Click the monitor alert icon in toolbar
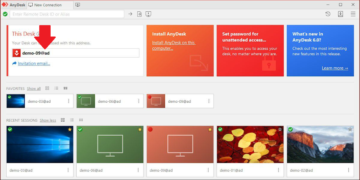This screenshot has width=360, height=180. pyautogui.click(x=148, y=14)
